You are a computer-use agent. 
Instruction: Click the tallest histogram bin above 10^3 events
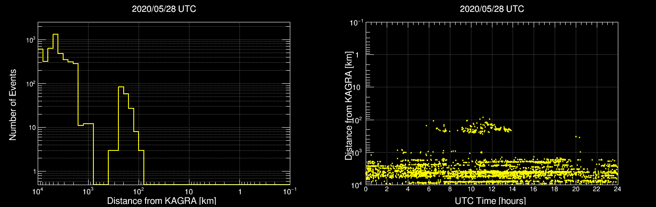(55, 109)
